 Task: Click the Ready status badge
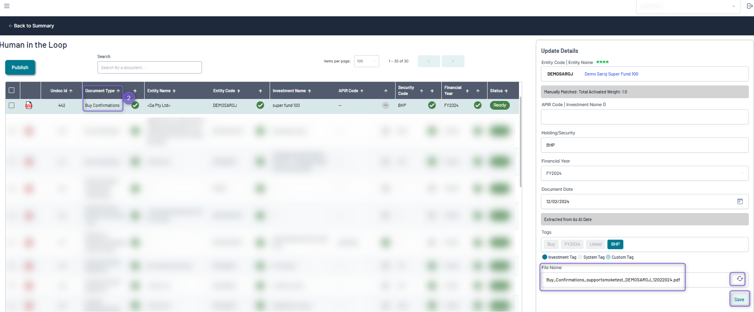tap(499, 105)
